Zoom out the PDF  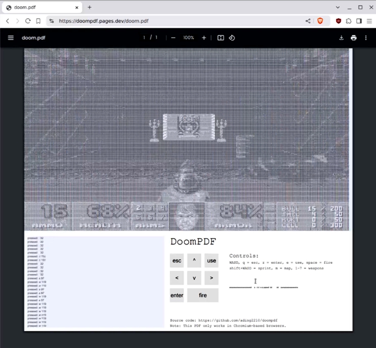(x=173, y=38)
